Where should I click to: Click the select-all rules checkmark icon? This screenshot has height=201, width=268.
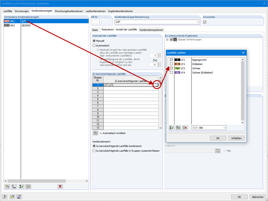coord(22,186)
